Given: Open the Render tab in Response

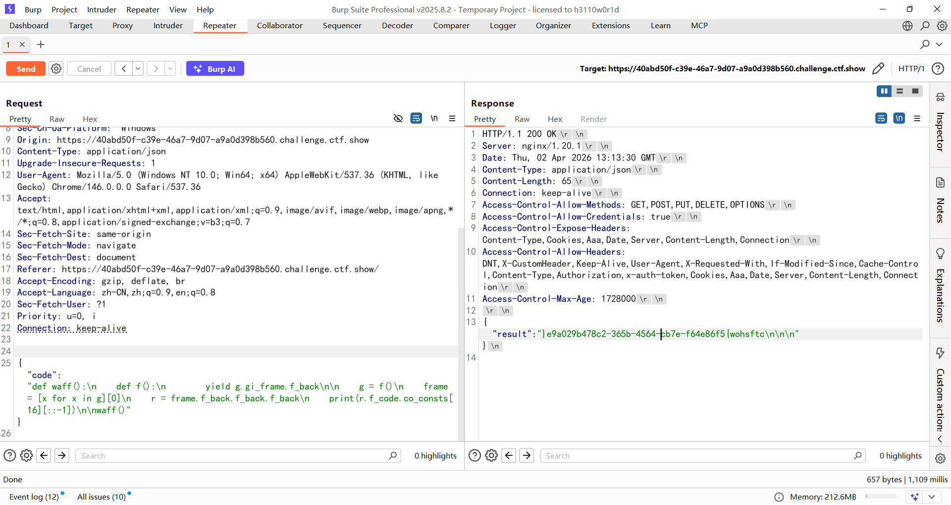Looking at the screenshot, I should 593,119.
